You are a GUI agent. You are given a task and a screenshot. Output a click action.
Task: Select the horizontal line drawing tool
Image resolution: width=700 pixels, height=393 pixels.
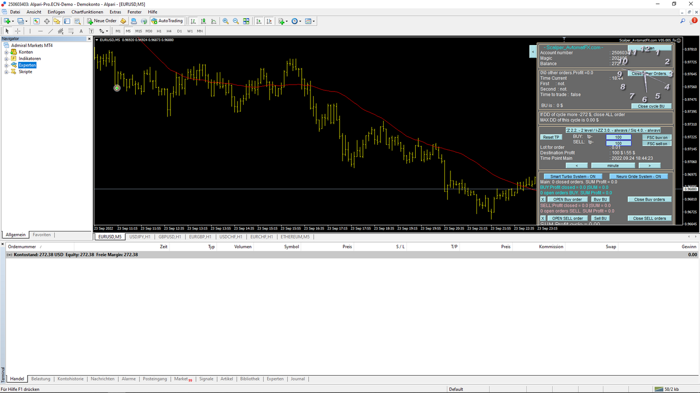[x=40, y=31]
